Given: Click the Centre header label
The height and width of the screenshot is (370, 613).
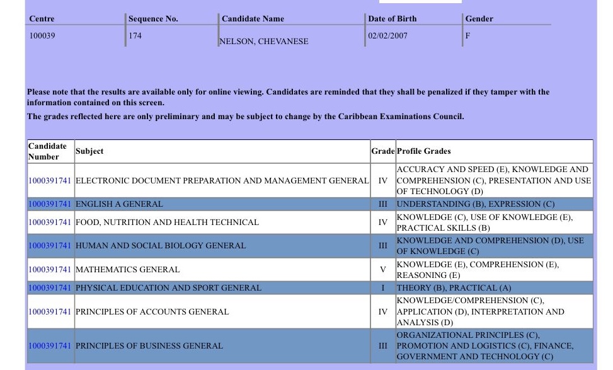Looking at the screenshot, I should click(42, 19).
